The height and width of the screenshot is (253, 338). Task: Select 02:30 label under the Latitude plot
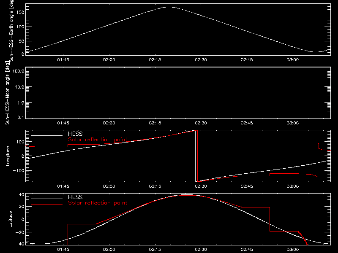click(201, 250)
